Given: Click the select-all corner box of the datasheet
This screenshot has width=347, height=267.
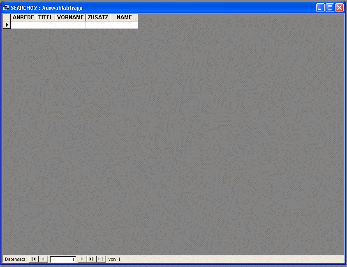Looking at the screenshot, I should [x=7, y=18].
